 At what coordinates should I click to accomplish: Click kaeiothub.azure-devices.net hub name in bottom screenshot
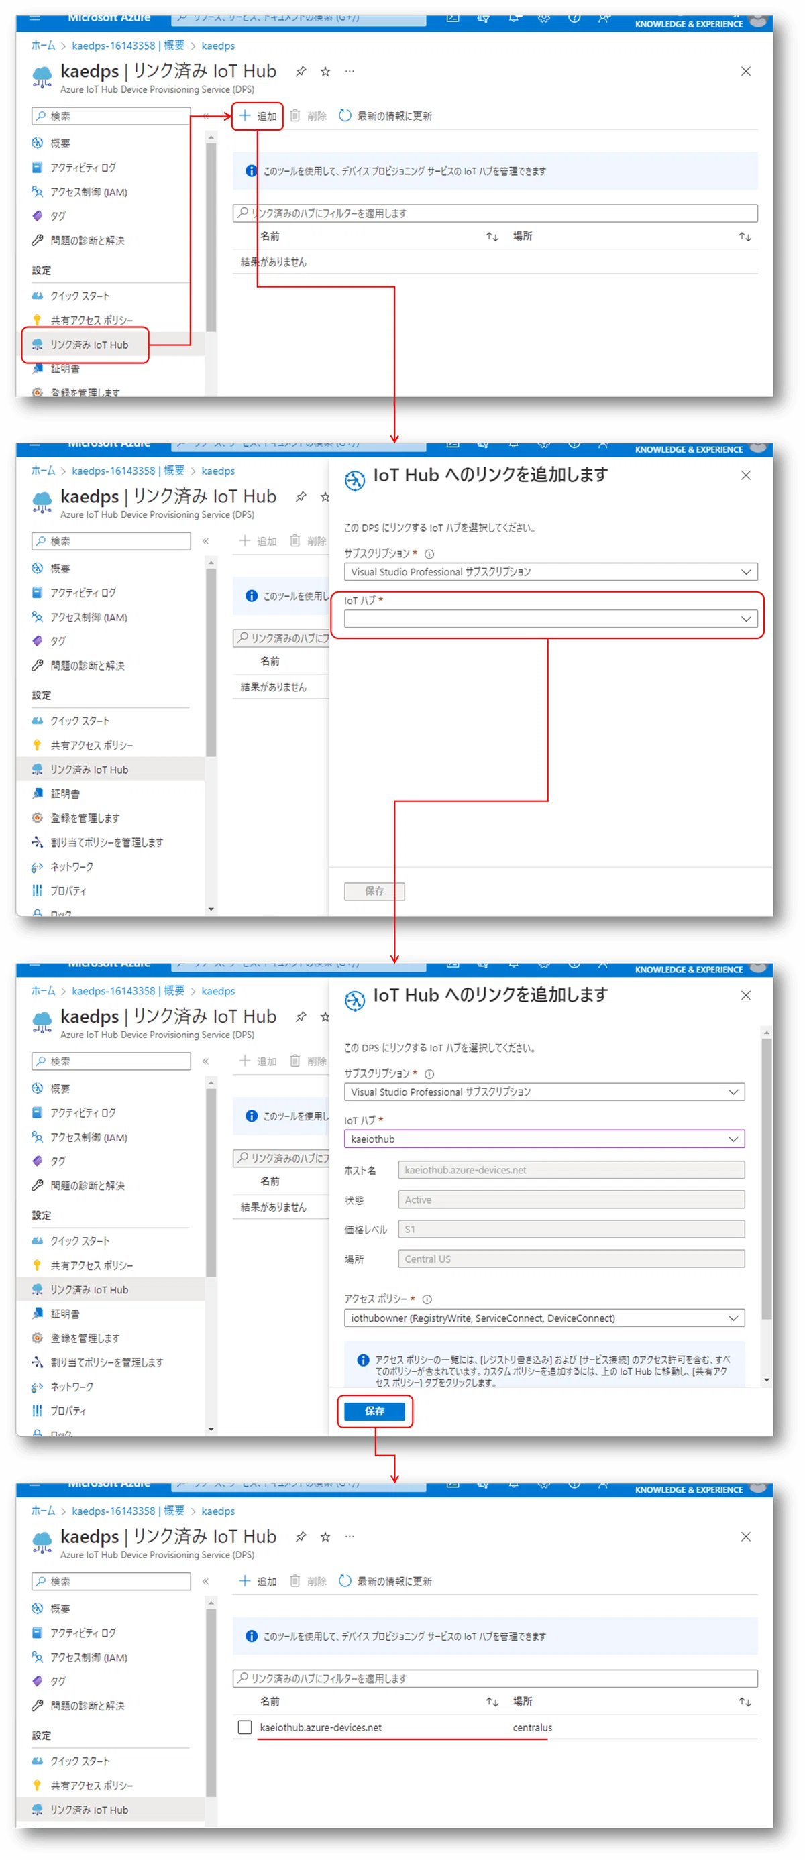click(x=321, y=1727)
